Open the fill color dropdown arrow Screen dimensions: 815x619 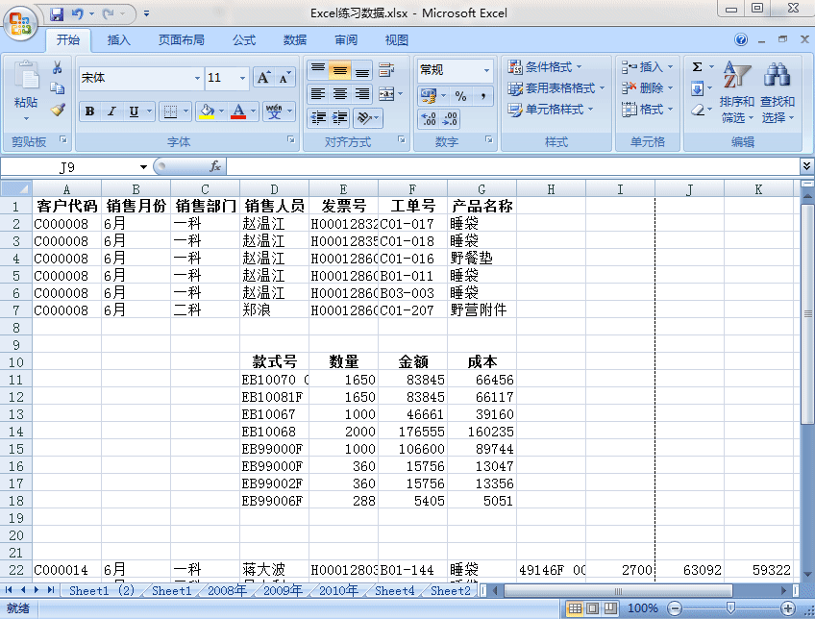[221, 111]
